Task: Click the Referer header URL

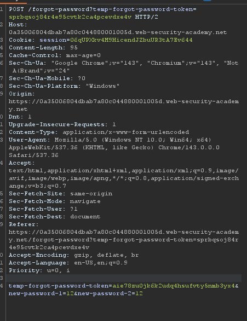Action: 124,240
